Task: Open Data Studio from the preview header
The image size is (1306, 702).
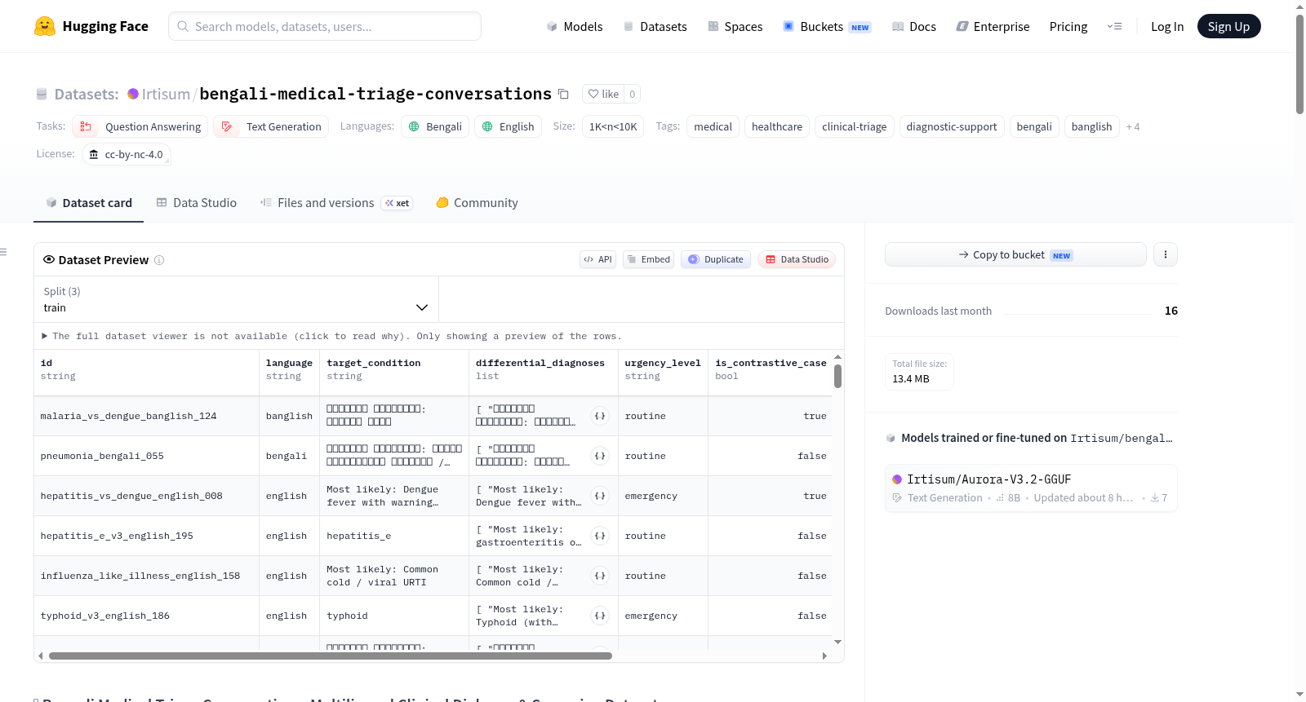Action: (x=797, y=259)
